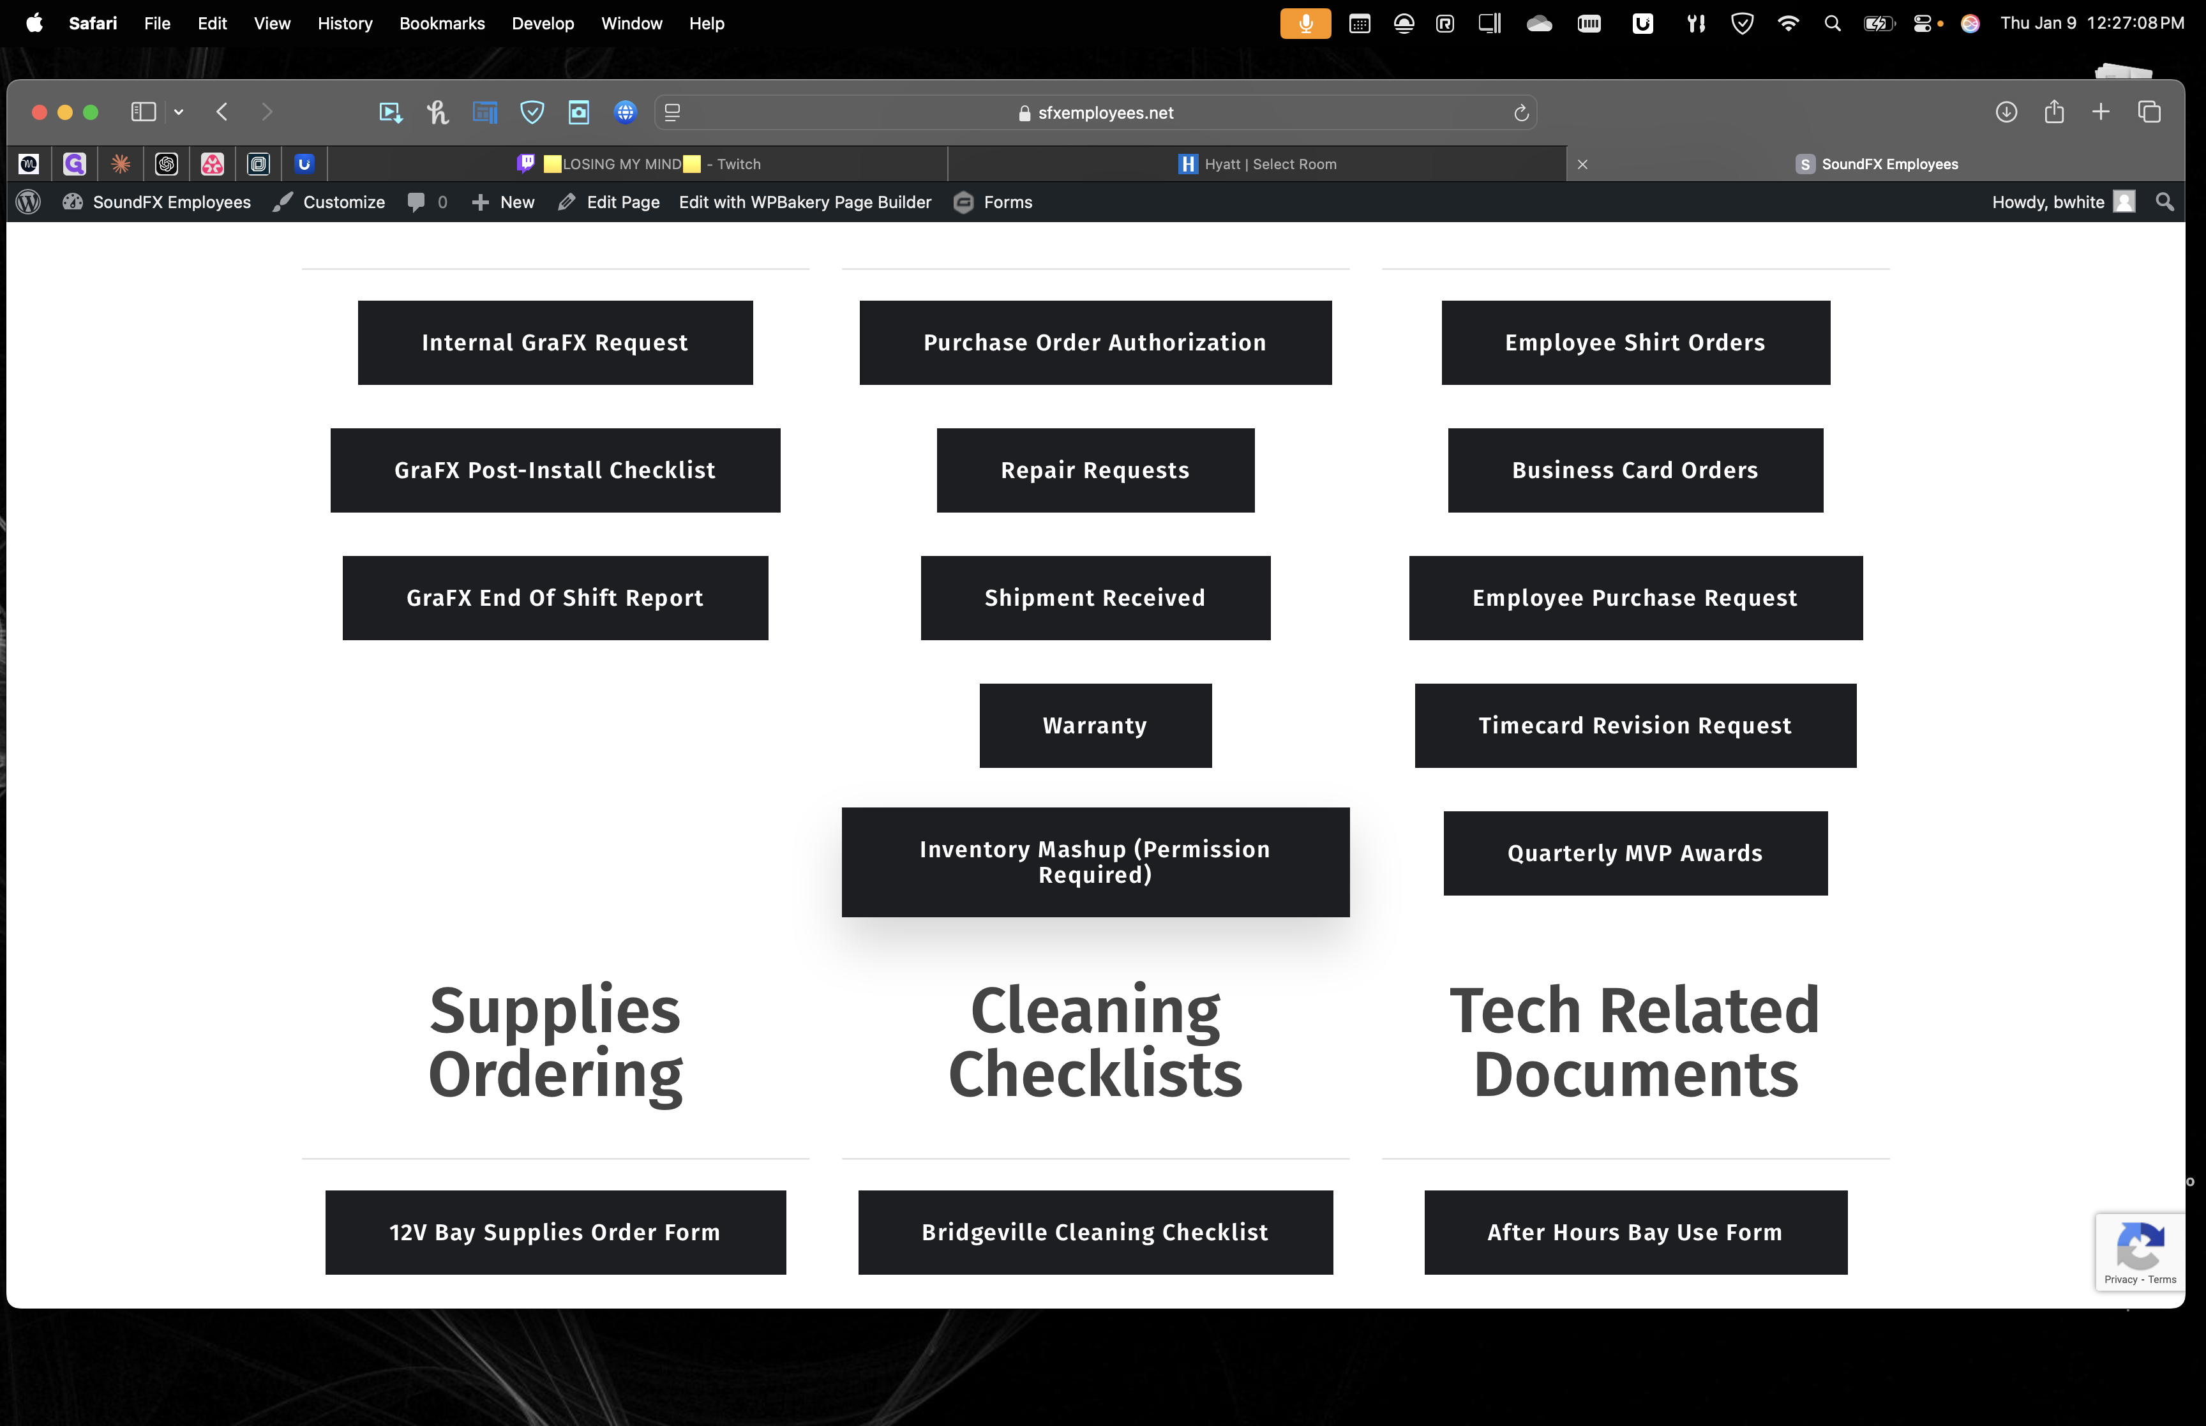Show the tab overview icon
The height and width of the screenshot is (1426, 2206).
coord(2150,112)
